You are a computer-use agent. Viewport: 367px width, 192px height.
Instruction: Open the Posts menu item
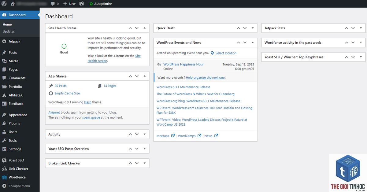pos(20,53)
